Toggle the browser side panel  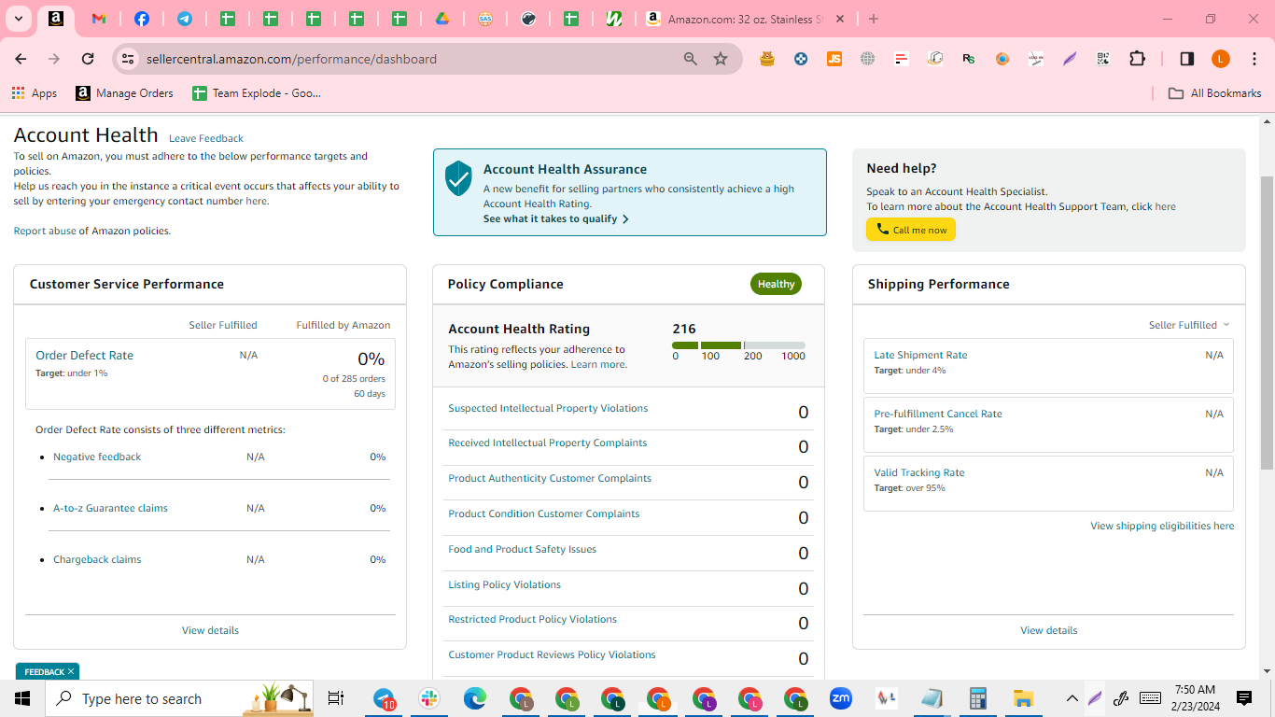coord(1187,59)
